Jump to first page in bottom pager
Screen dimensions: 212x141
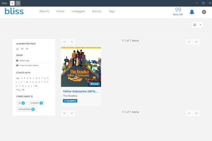(x=65, y=113)
